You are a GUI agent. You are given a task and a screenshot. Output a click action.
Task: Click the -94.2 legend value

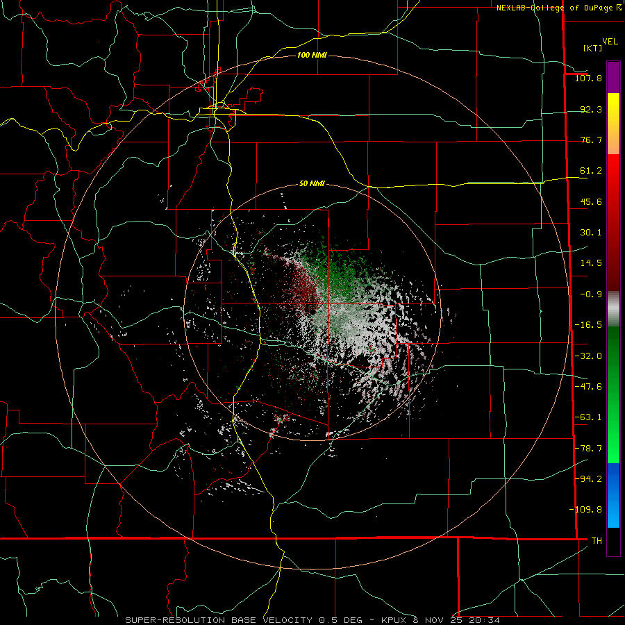588,478
